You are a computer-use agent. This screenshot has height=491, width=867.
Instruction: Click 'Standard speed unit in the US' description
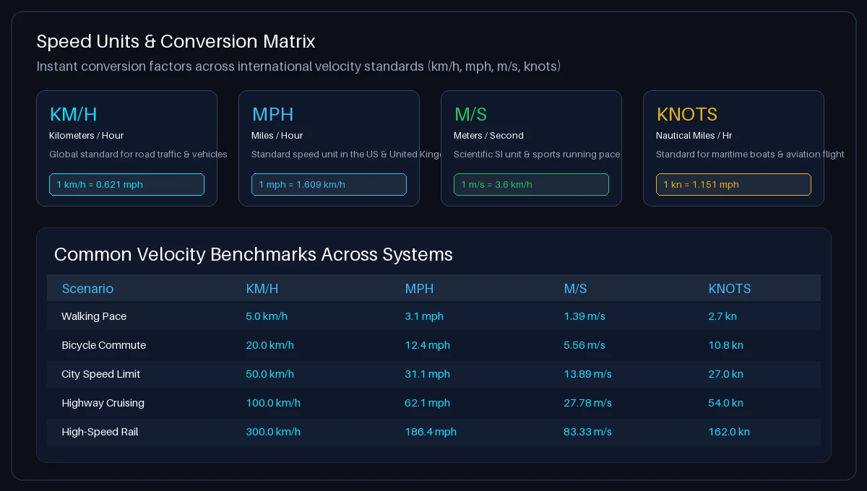346,154
